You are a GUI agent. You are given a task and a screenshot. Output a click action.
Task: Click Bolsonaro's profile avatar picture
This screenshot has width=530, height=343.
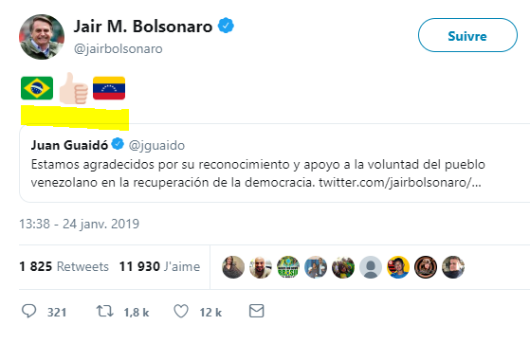coord(42,37)
